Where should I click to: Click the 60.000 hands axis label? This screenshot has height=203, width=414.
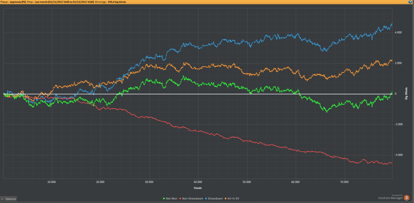click(x=295, y=182)
